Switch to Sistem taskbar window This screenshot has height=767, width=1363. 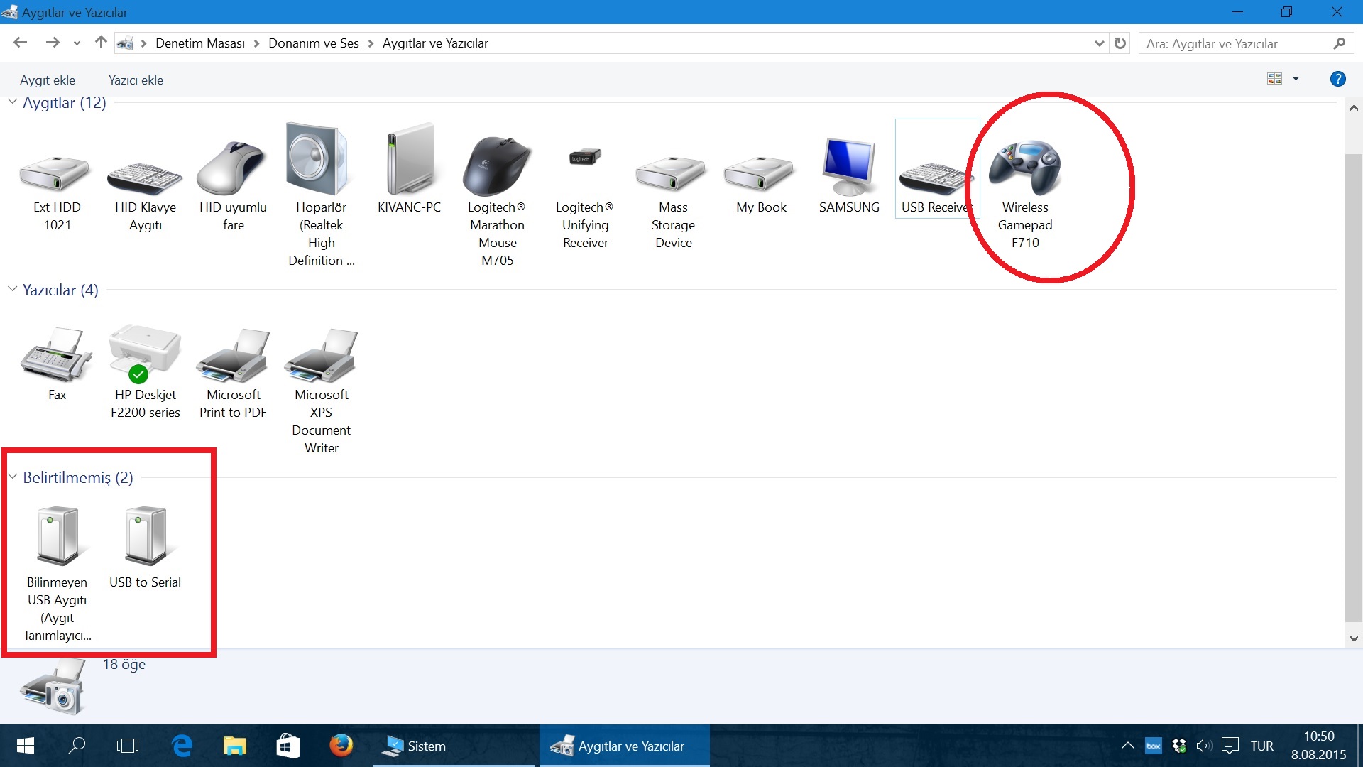tap(454, 746)
